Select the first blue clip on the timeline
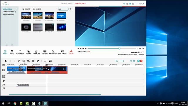 (x=17, y=70)
